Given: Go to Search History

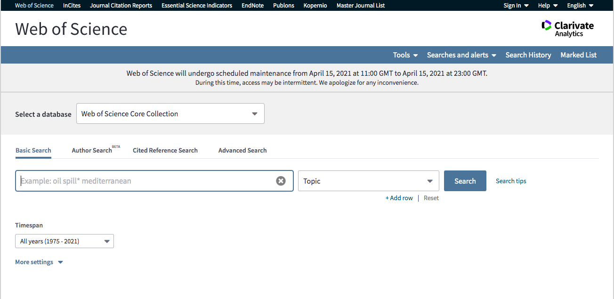Looking at the screenshot, I should click(528, 55).
